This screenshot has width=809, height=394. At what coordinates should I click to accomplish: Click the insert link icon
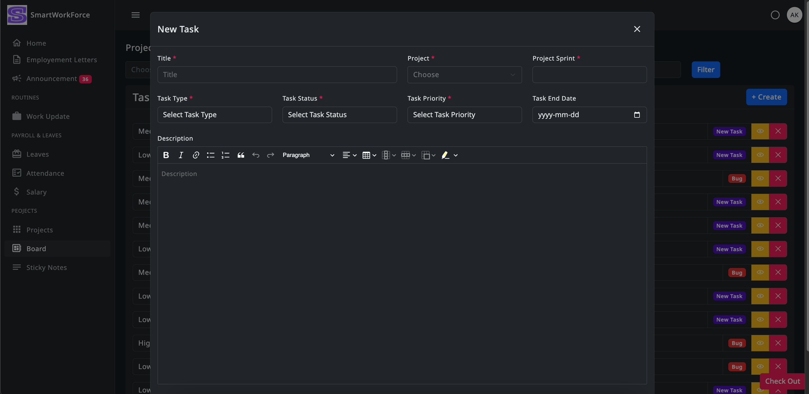coord(196,155)
